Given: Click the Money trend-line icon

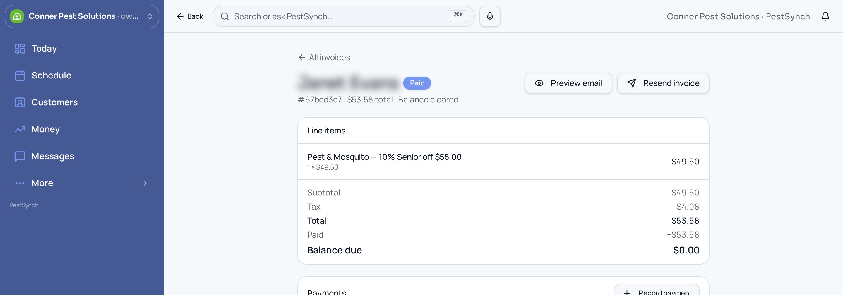Looking at the screenshot, I should coord(20,129).
